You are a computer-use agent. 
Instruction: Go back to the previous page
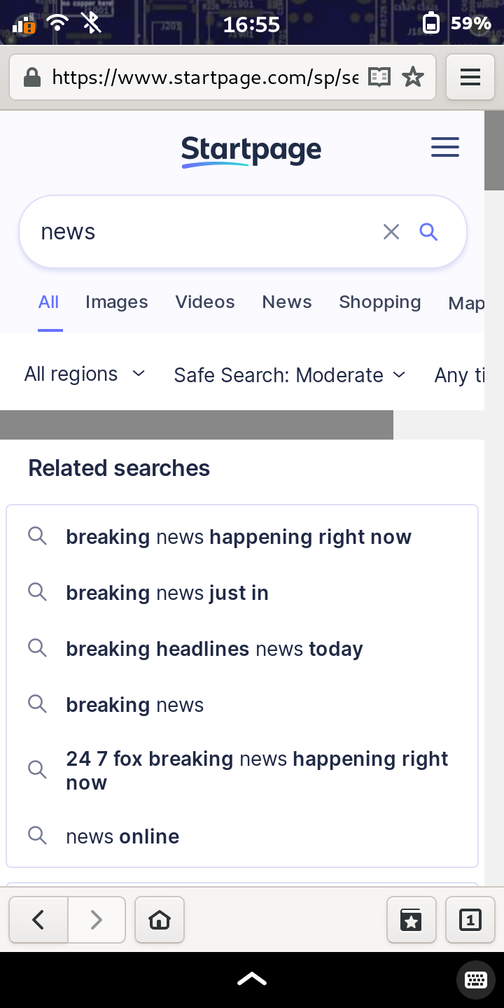[38, 920]
